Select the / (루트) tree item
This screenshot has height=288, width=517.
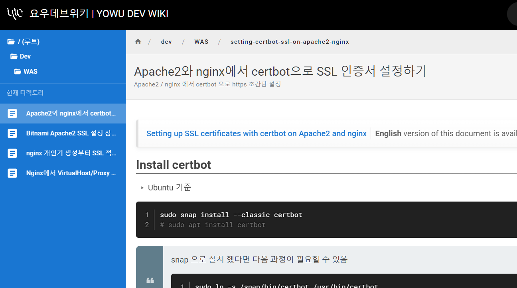[x=29, y=42]
